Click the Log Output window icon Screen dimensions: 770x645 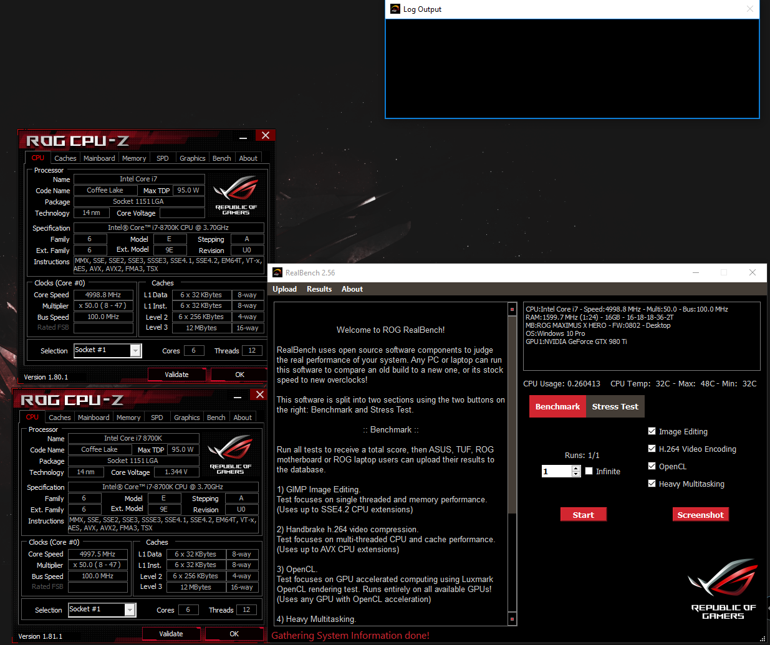395,9
